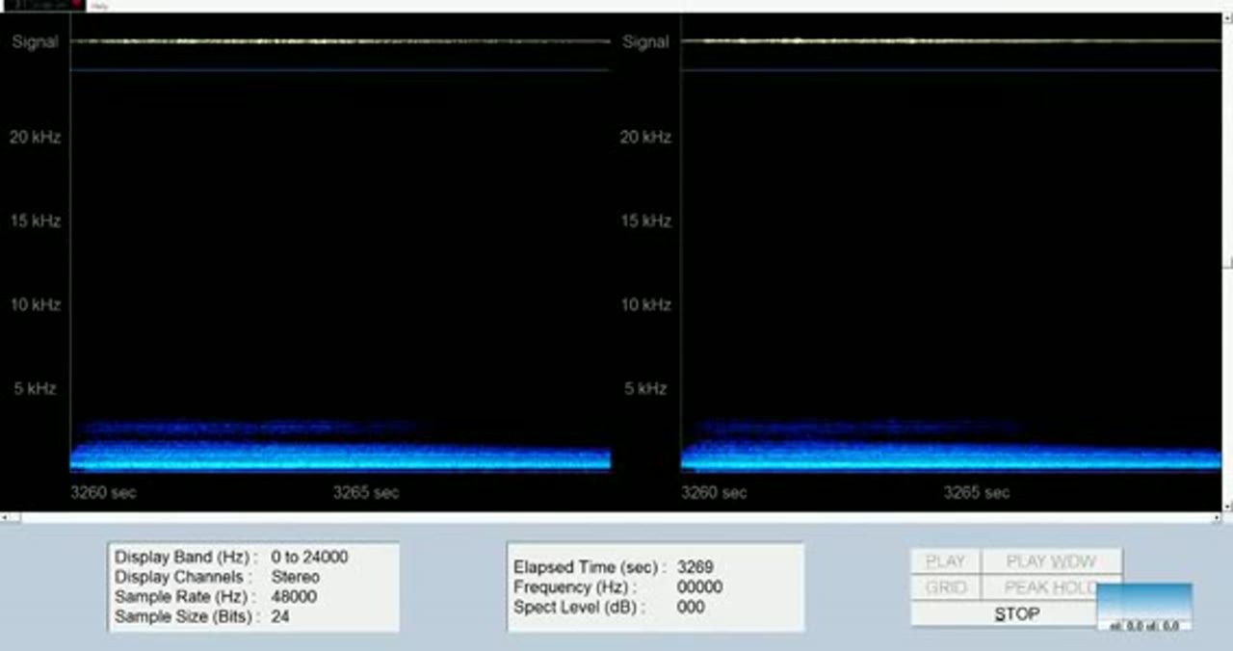This screenshot has width=1233, height=651.
Task: Click the "Display Band (Hz) :" label
Action: pyautogui.click(x=187, y=557)
